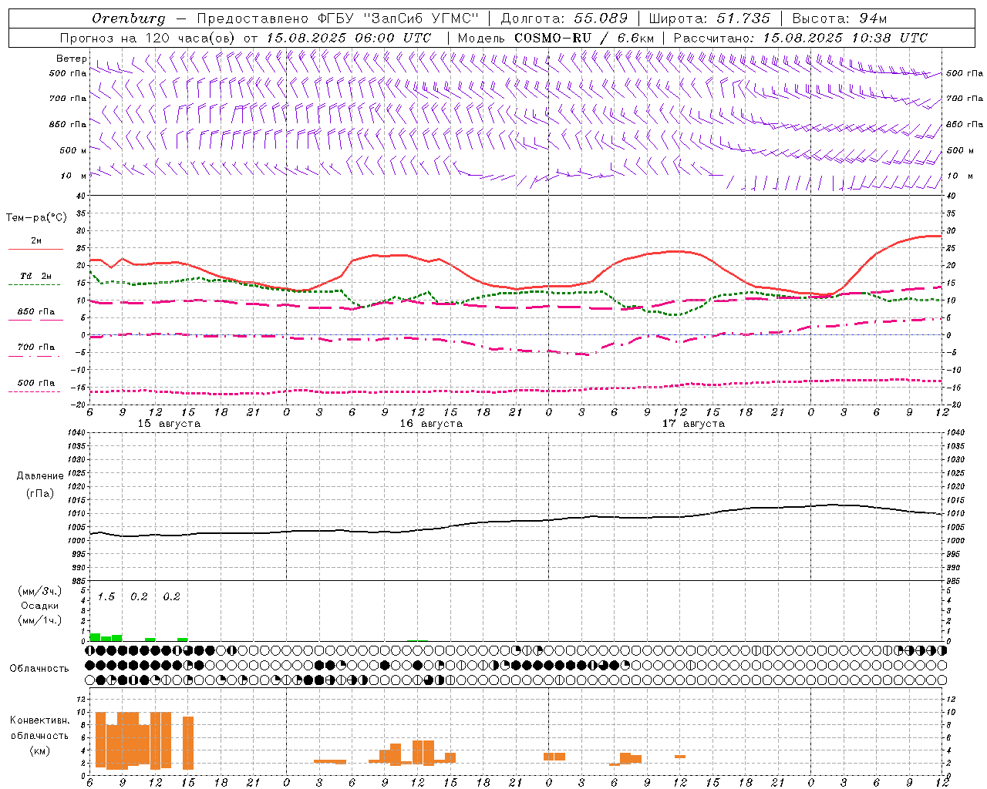Click the "Ветер" wind panel label
The height and width of the screenshot is (789, 987).
pyautogui.click(x=72, y=59)
